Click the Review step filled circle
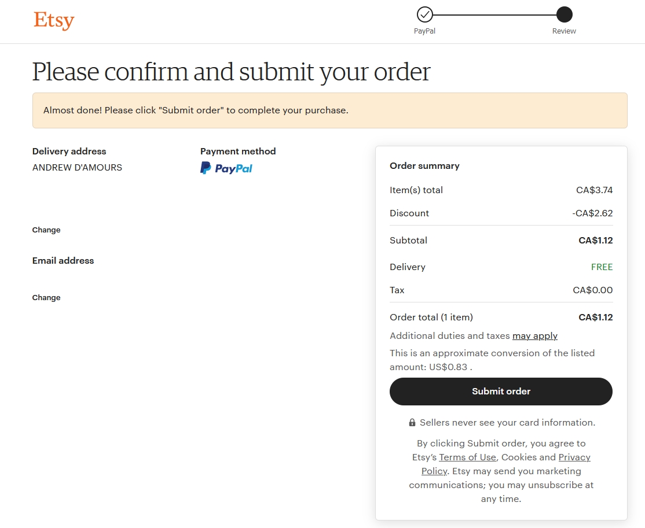The image size is (645, 528). point(564,14)
